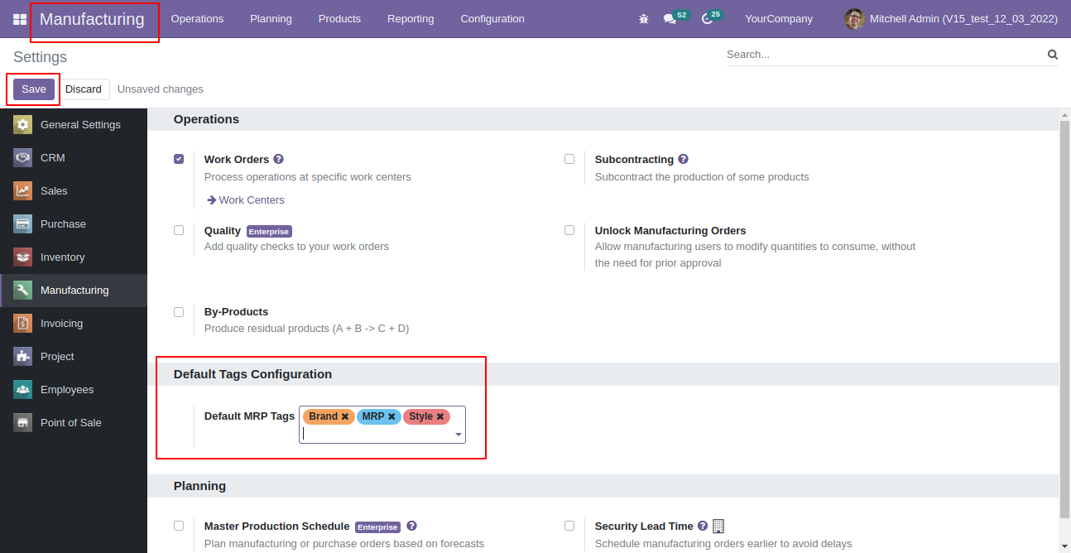Open the Products menu

[x=339, y=19]
